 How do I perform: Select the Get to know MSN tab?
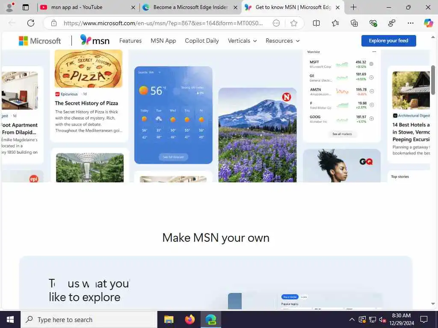[293, 7]
